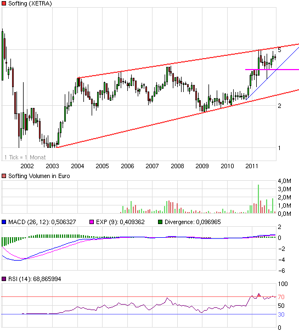Click the 2011 year label on axis

coord(252,166)
